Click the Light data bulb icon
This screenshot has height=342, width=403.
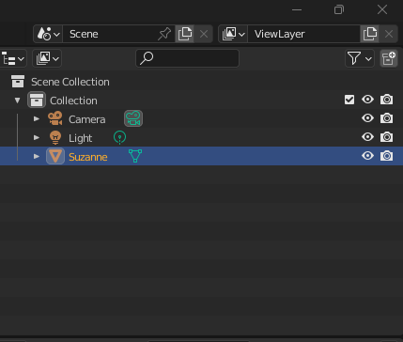119,137
